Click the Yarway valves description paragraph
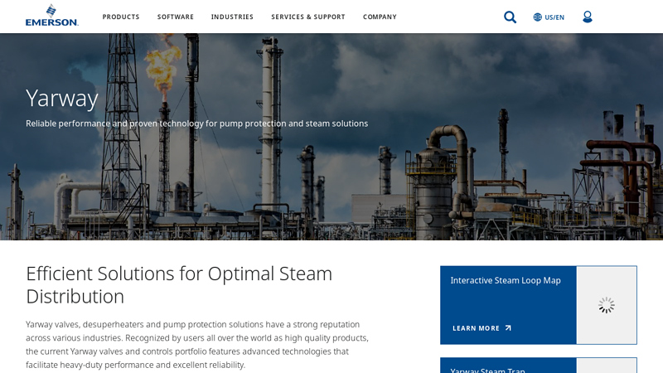This screenshot has width=663, height=373. pos(197,344)
